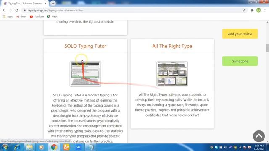Image resolution: width=269 pixels, height=151 pixels.
Task: Open the Maps bookmark
Action: click(x=52, y=16)
